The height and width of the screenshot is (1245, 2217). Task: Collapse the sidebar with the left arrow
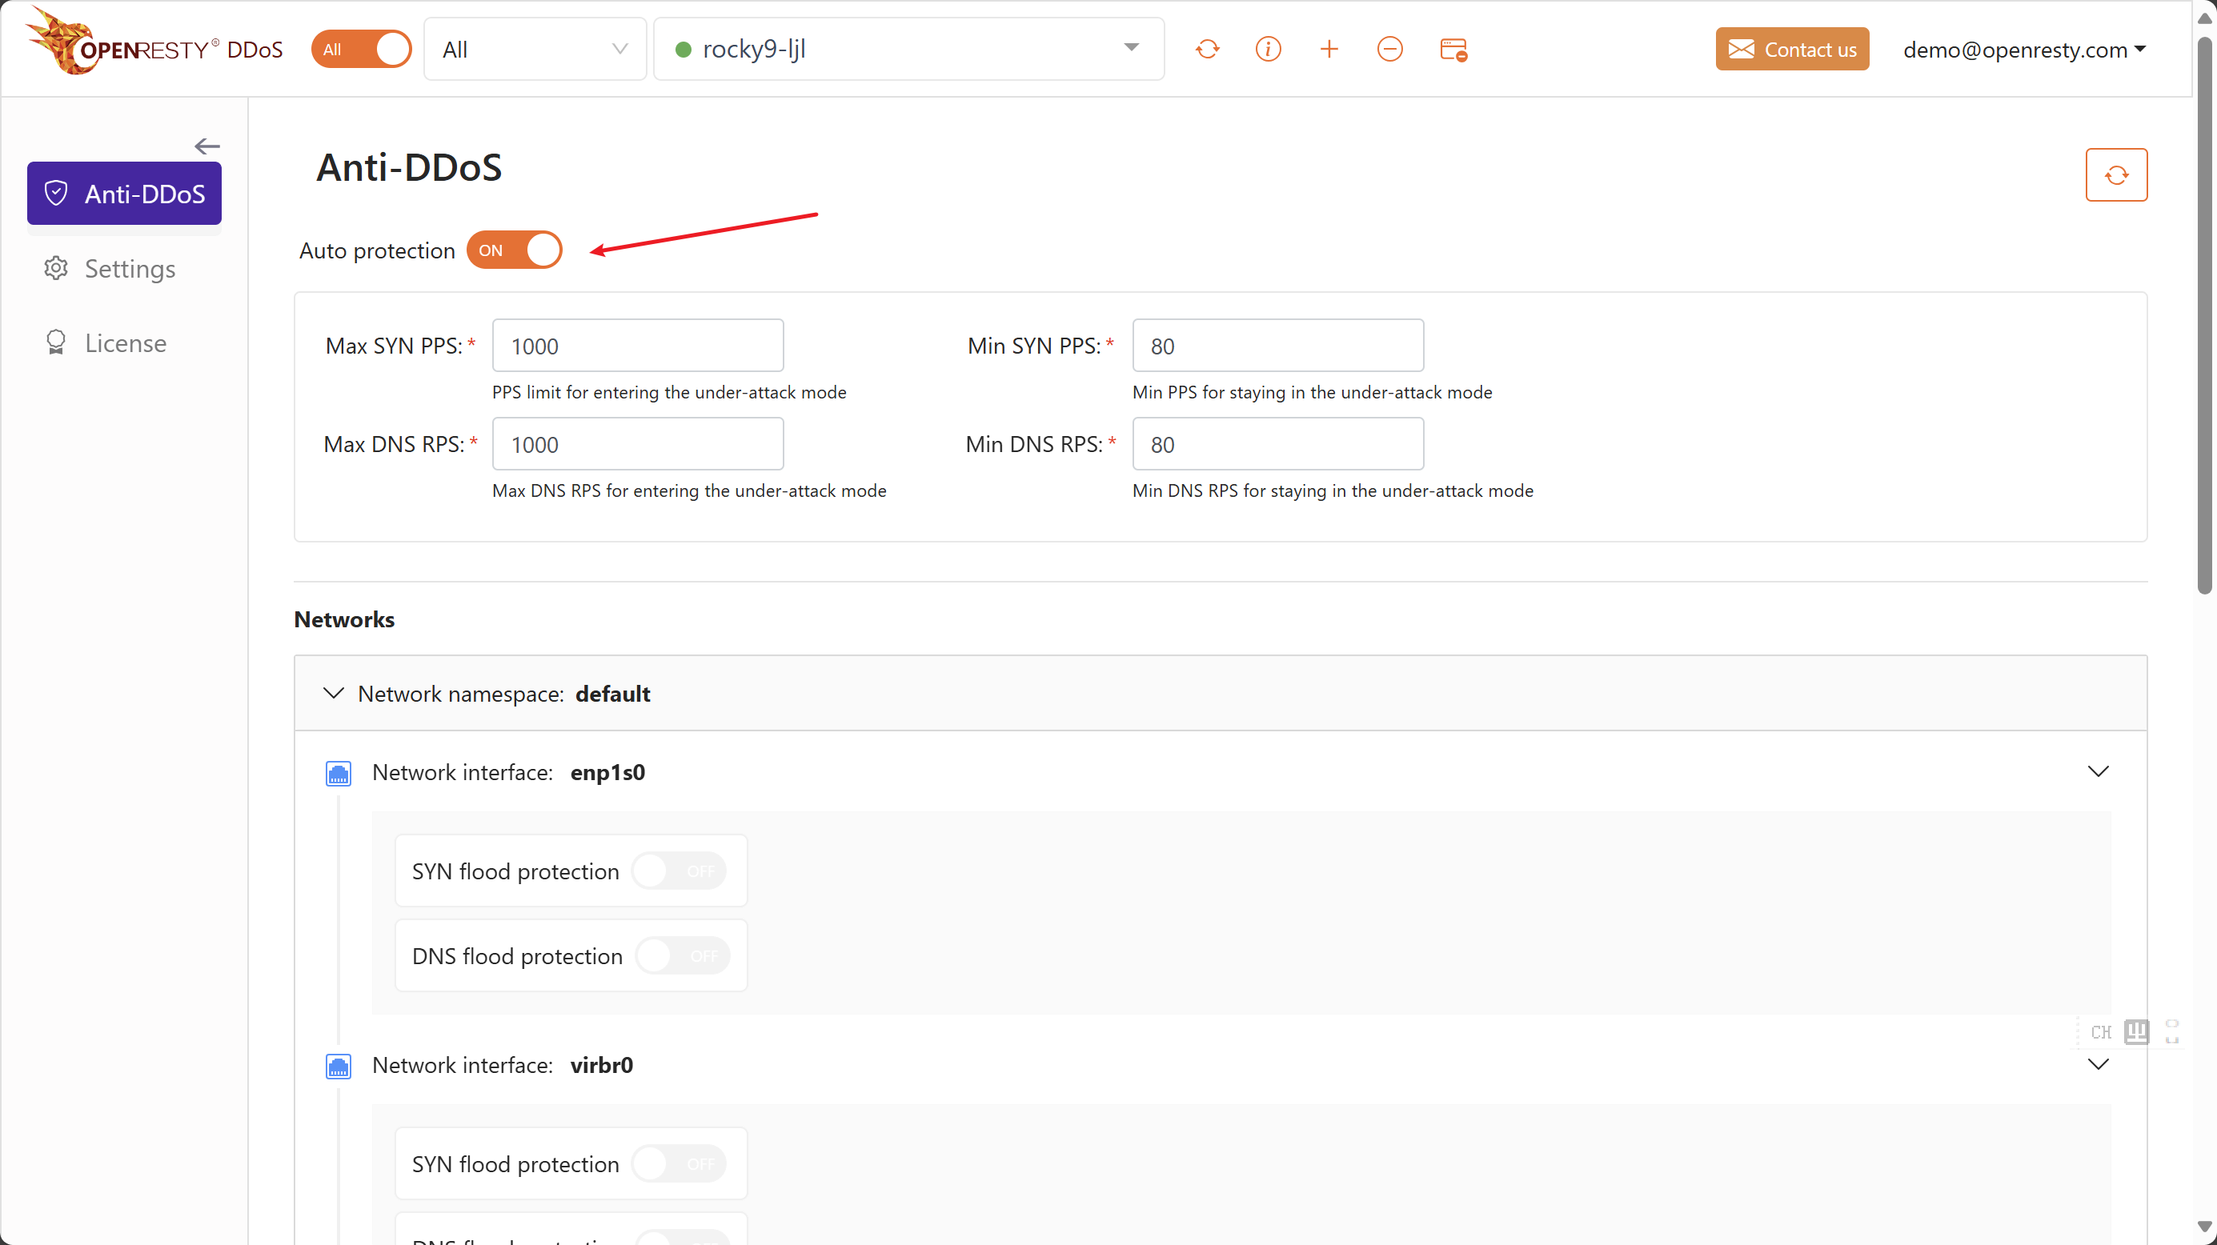click(x=206, y=146)
